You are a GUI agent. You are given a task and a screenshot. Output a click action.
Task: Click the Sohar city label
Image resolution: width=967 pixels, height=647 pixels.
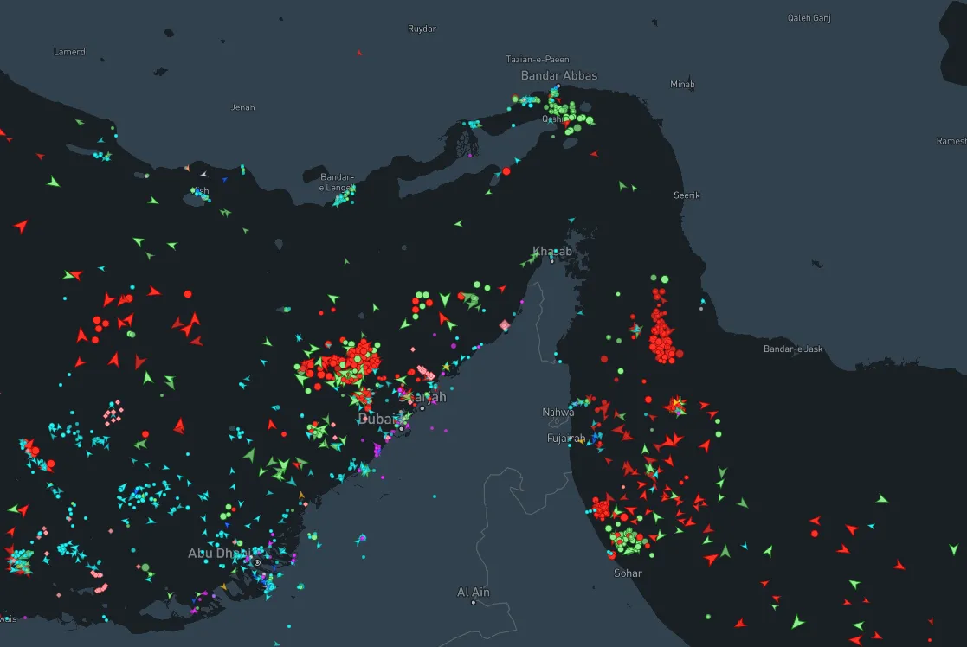[x=628, y=573]
